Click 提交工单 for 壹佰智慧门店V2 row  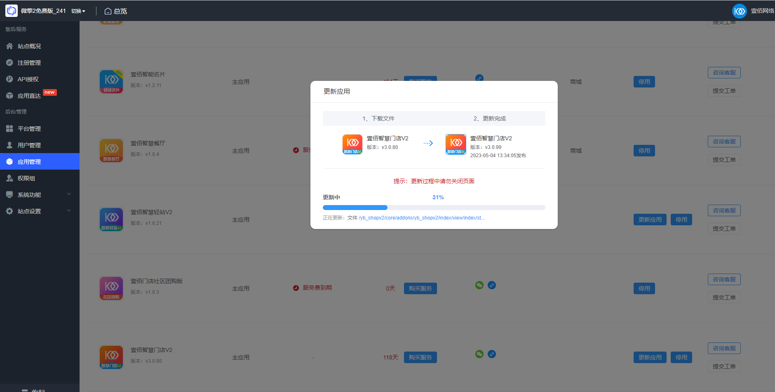724,366
